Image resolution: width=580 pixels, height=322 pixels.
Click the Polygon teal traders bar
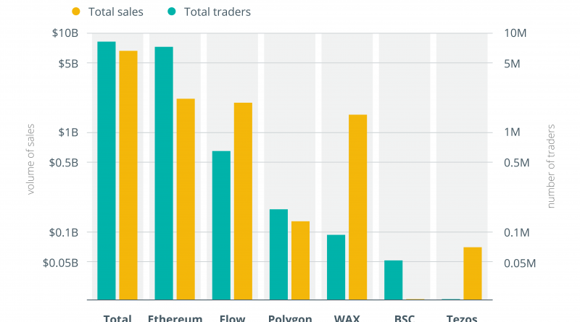pyautogui.click(x=279, y=254)
